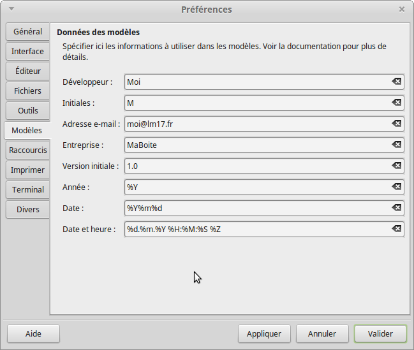Clear the Initiales field using the erase icon
The width and height of the screenshot is (414, 350).
(x=396, y=103)
